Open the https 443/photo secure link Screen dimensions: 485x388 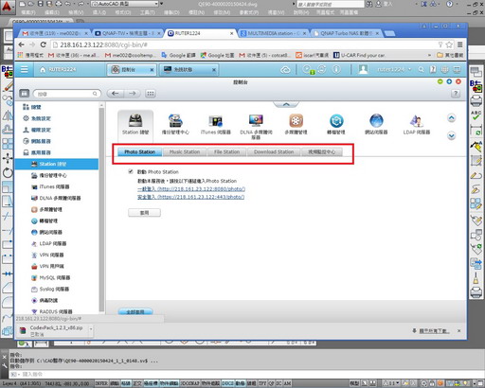(190, 197)
